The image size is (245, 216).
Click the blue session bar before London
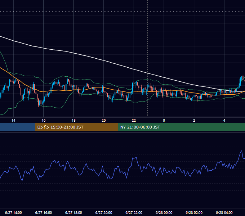18,127
